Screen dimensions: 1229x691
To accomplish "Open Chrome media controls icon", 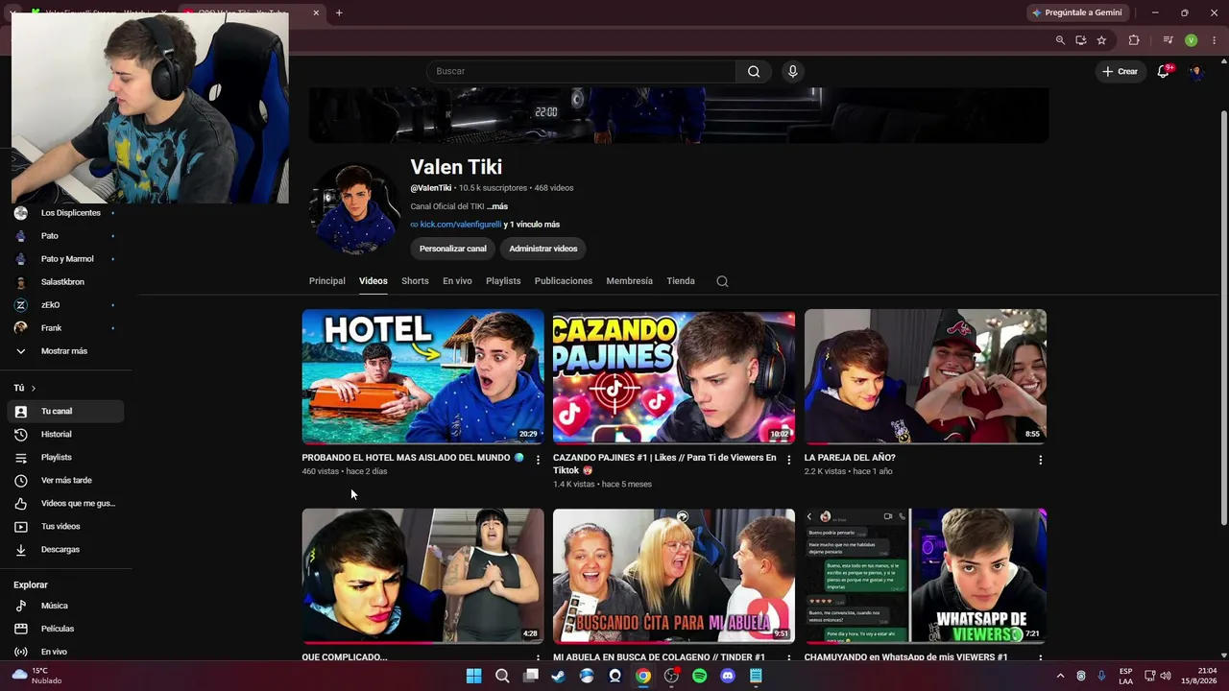I will coord(1168,40).
